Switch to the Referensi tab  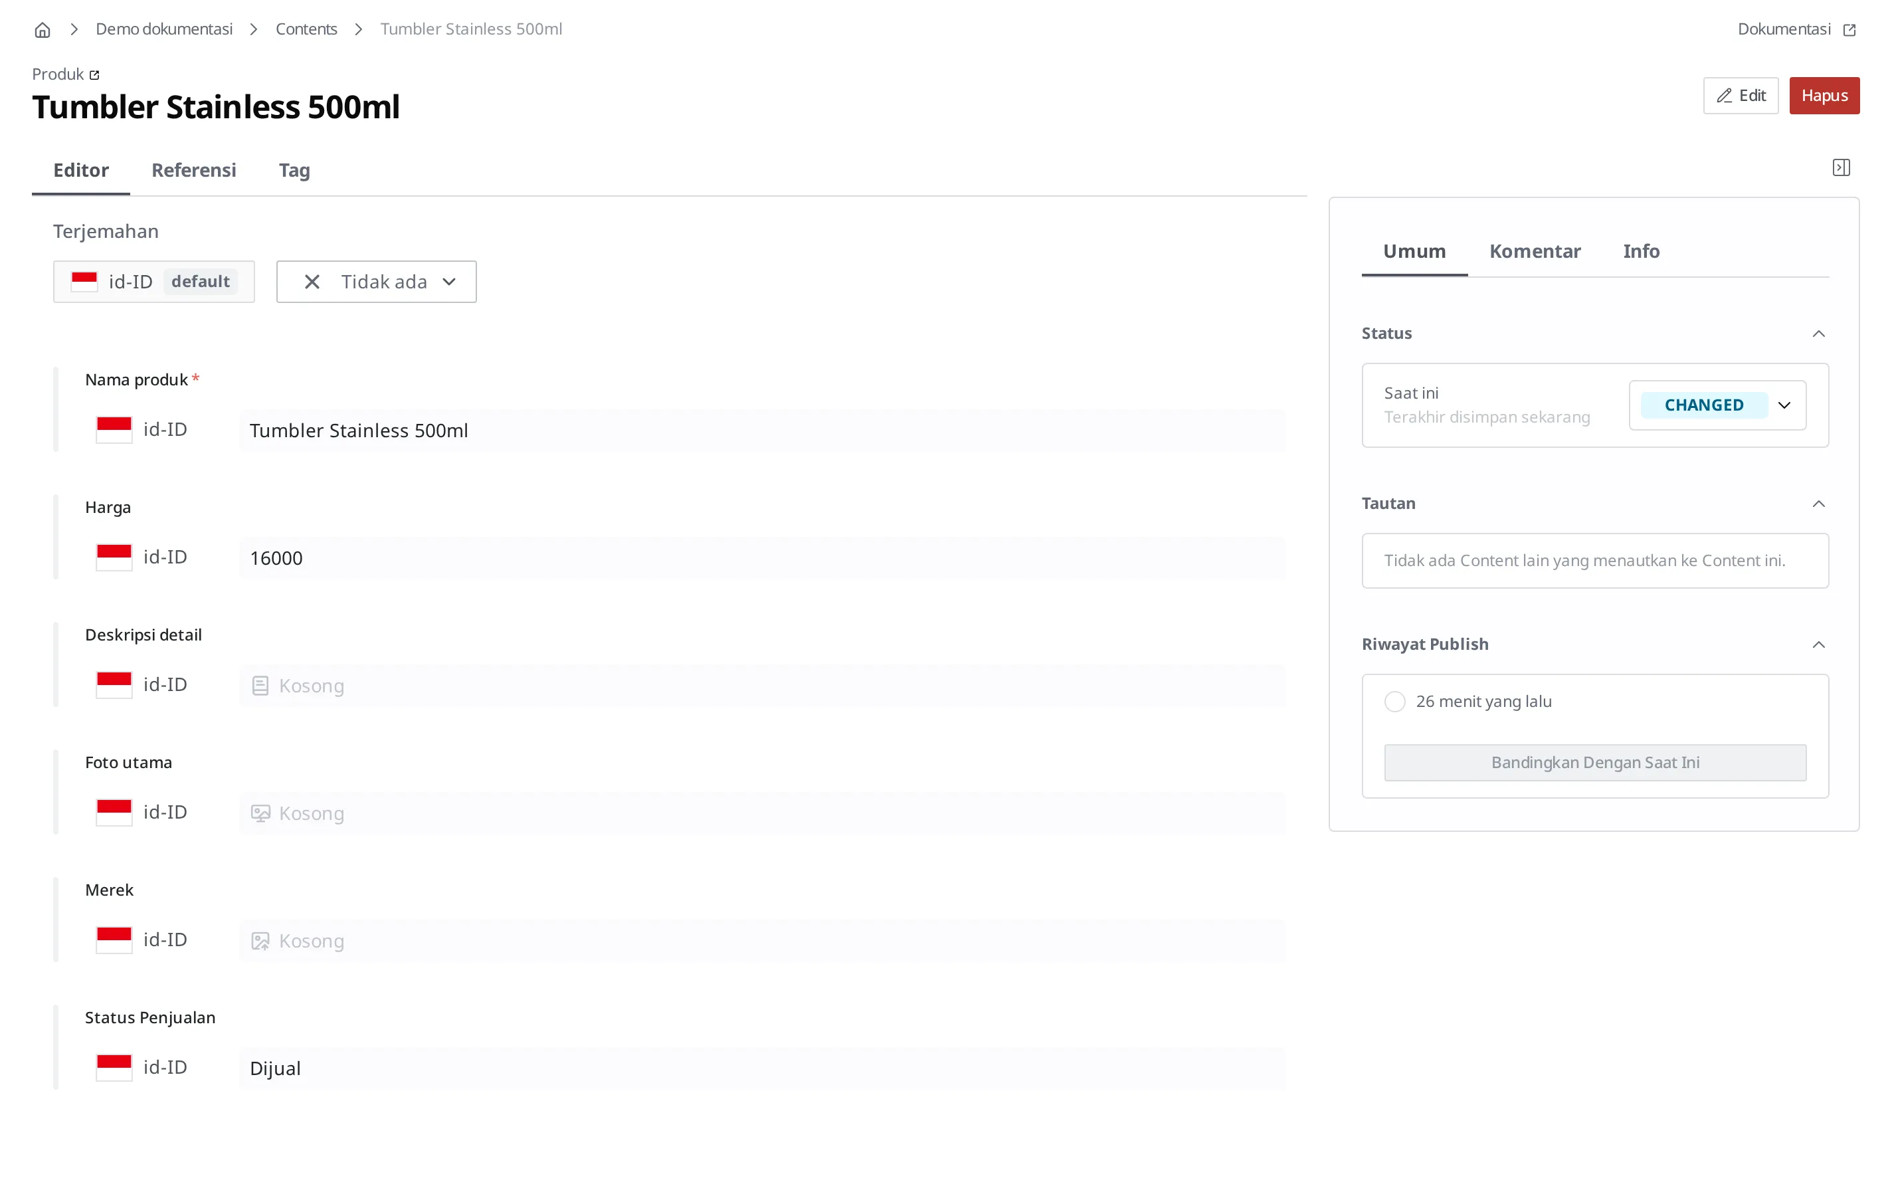pyautogui.click(x=193, y=169)
